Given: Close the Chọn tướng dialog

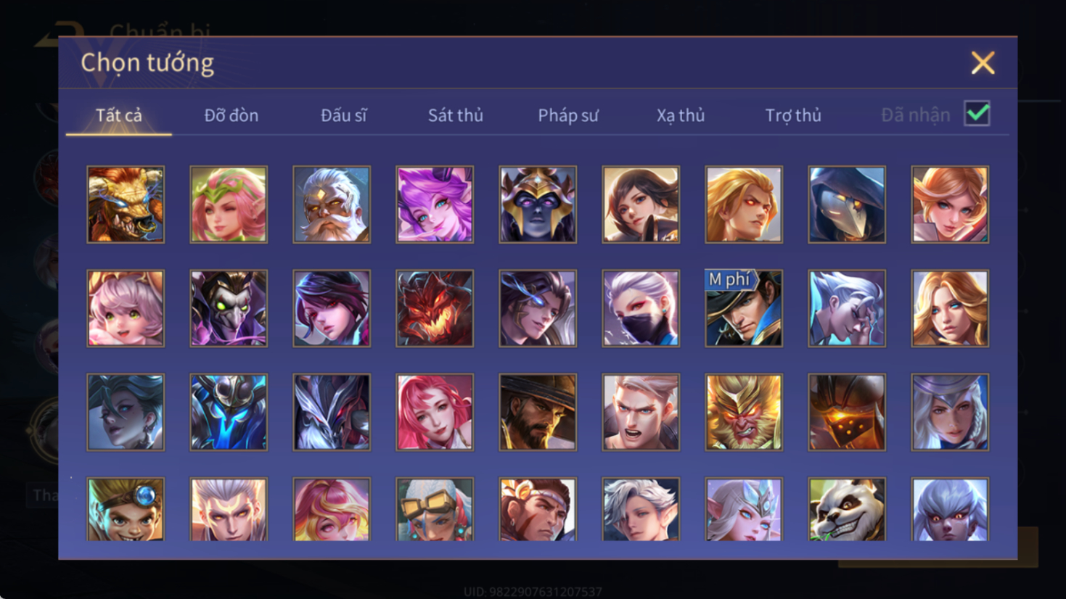Looking at the screenshot, I should 983,63.
